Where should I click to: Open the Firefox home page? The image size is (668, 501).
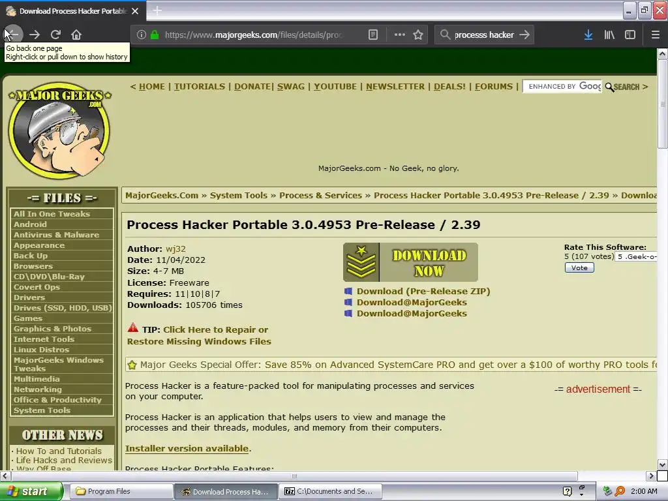pyautogui.click(x=76, y=35)
